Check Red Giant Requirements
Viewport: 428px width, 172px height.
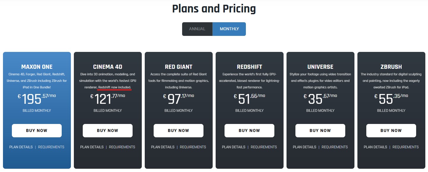point(193,147)
